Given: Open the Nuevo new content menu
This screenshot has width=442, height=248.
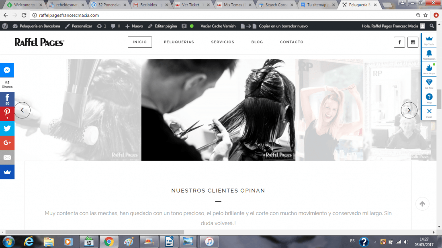Looking at the screenshot, I should 134,26.
